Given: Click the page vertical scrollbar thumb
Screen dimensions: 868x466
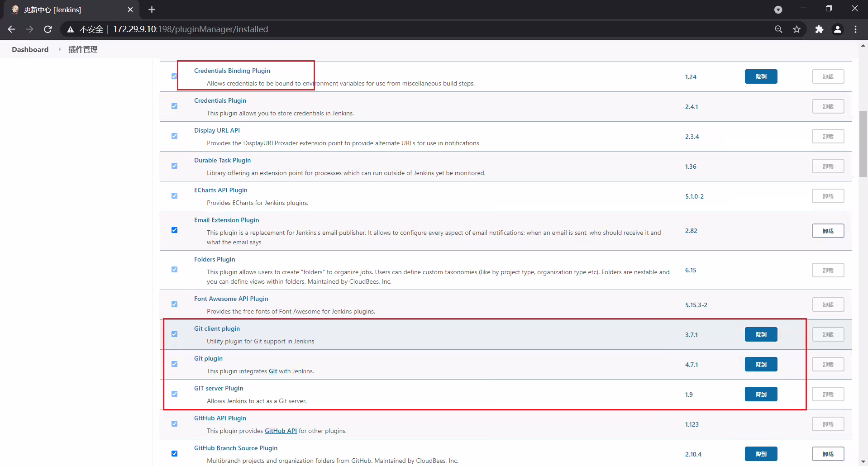Looking at the screenshot, I should (863, 143).
